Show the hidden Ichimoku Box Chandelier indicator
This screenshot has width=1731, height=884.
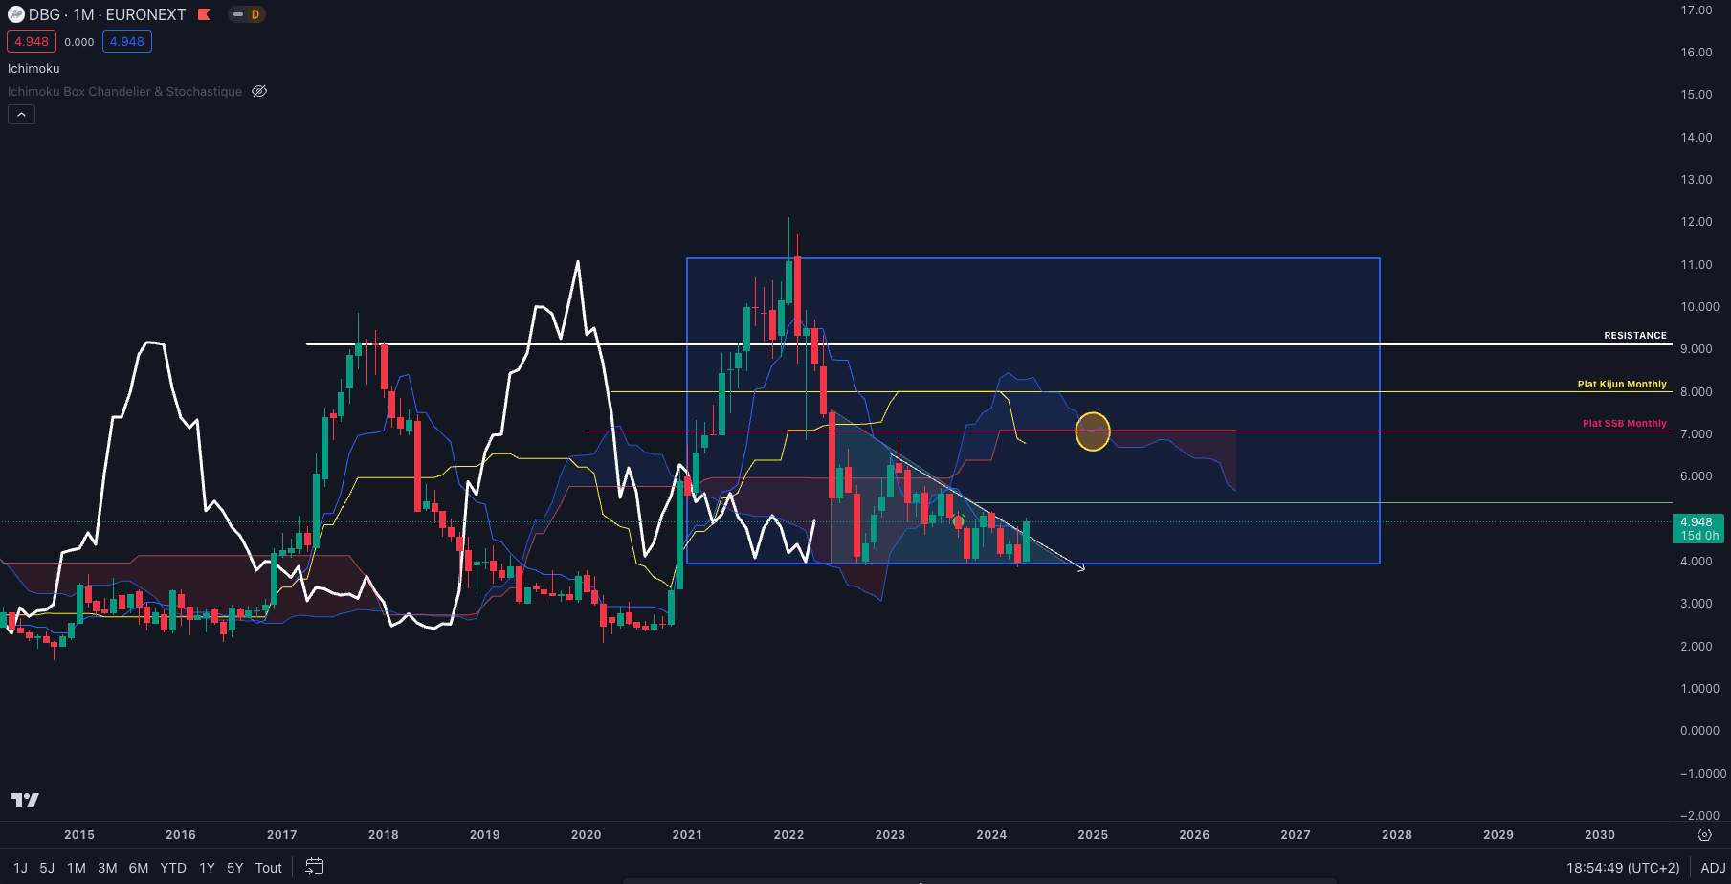click(259, 92)
